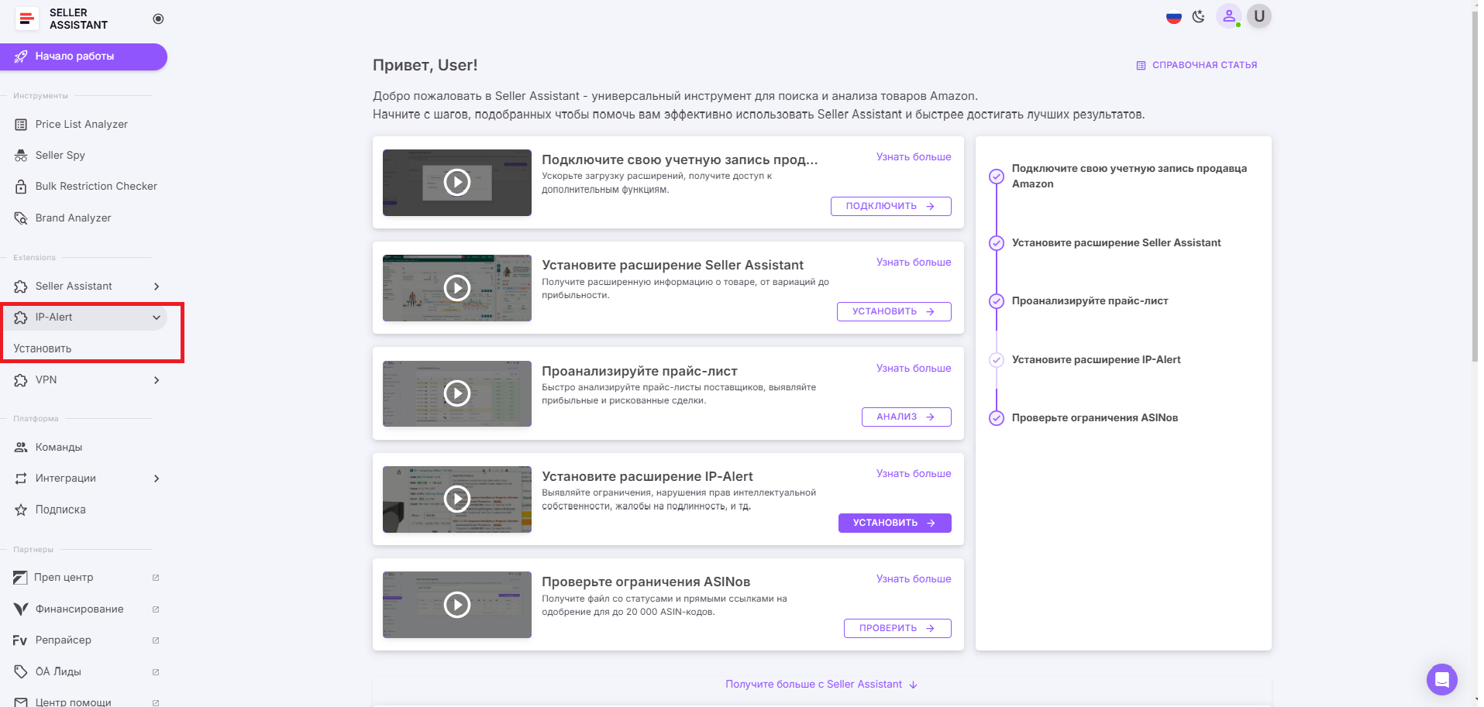Click the purple УСТАНОВИТЬ IP-Alert button
This screenshot has width=1484, height=707.
pyautogui.click(x=893, y=523)
